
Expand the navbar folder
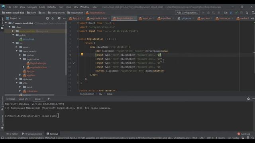[20, 55]
